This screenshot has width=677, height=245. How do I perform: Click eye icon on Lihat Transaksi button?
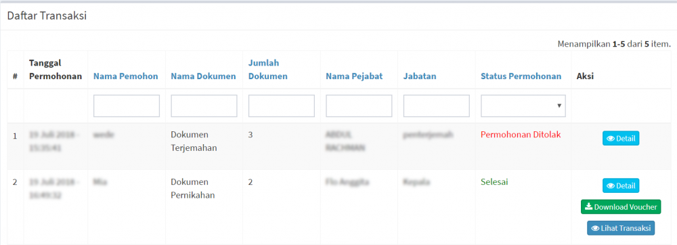595,228
